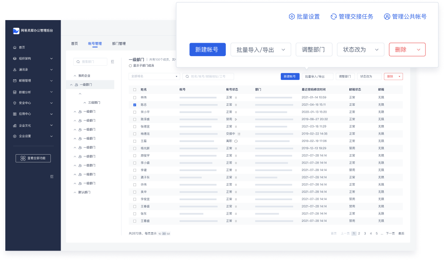Click the 安全中心 shield icon in sidebar
Image resolution: width=444 pixels, height=260 pixels.
click(15, 103)
